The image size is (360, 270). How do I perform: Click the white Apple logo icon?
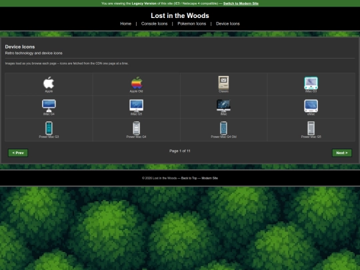(x=49, y=83)
